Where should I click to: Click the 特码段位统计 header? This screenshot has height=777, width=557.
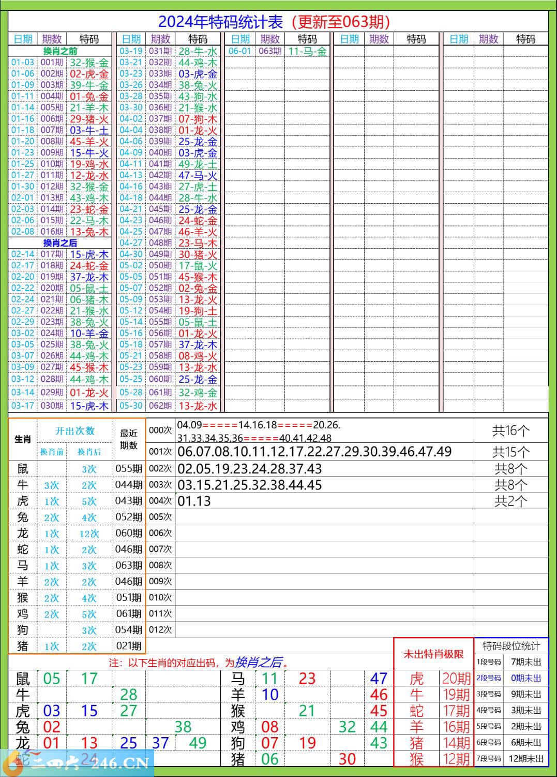511,646
